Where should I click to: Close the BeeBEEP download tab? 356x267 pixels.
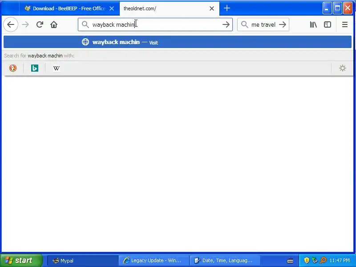click(x=112, y=8)
